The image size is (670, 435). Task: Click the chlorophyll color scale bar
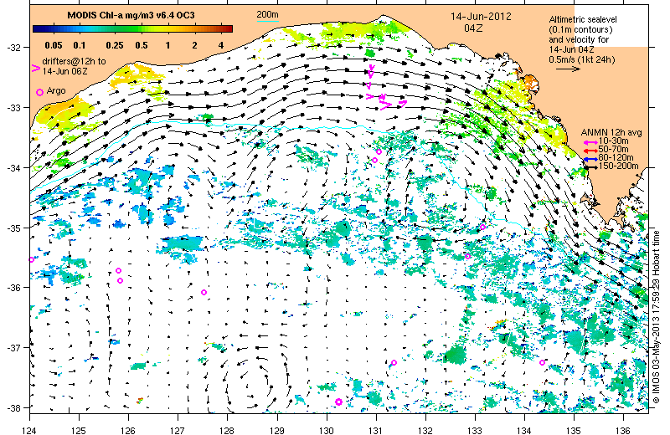pos(132,29)
